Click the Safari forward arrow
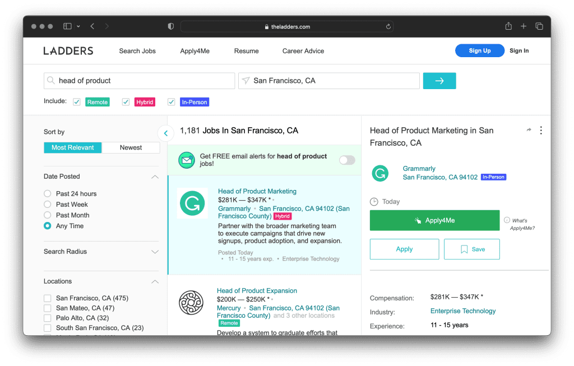Viewport: 574px width, 366px height. tap(107, 26)
